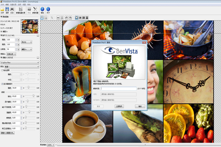
Task: Open the 视图 menu
Action: coord(24,5)
